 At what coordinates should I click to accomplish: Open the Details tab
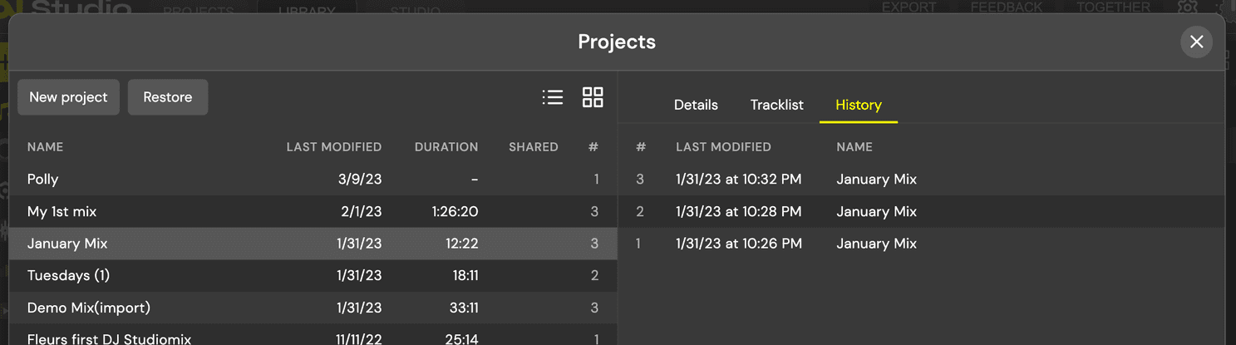(x=696, y=105)
